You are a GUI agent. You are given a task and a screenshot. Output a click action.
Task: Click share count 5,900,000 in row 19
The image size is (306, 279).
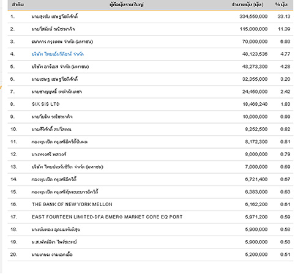256,242
